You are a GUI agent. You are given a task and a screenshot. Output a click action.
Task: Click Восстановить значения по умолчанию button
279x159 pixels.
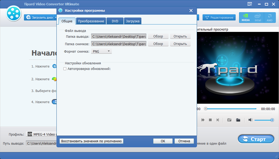(91, 141)
